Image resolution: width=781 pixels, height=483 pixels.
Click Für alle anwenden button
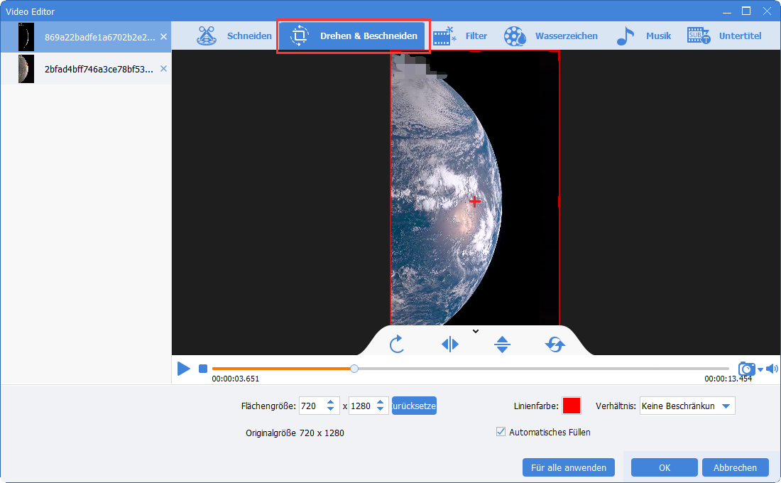[568, 467]
